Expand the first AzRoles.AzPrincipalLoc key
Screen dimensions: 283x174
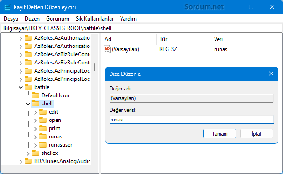point(21,71)
